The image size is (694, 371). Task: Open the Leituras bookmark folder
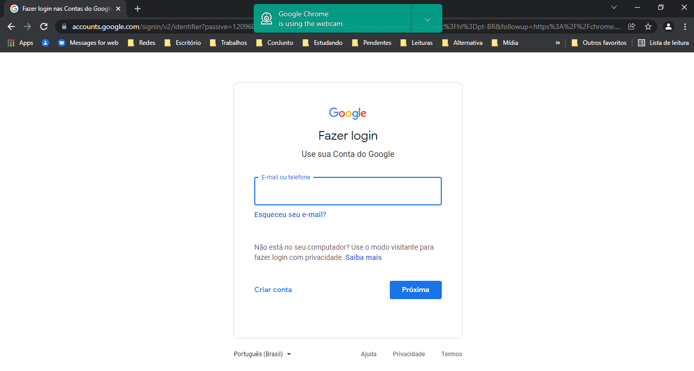pyautogui.click(x=417, y=43)
